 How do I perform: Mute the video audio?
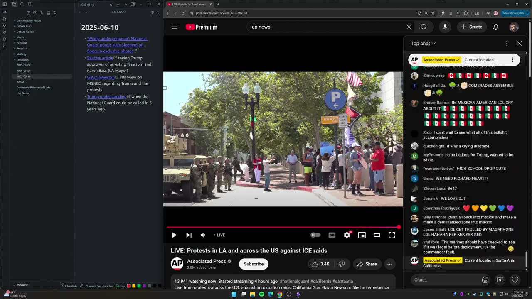(x=203, y=235)
